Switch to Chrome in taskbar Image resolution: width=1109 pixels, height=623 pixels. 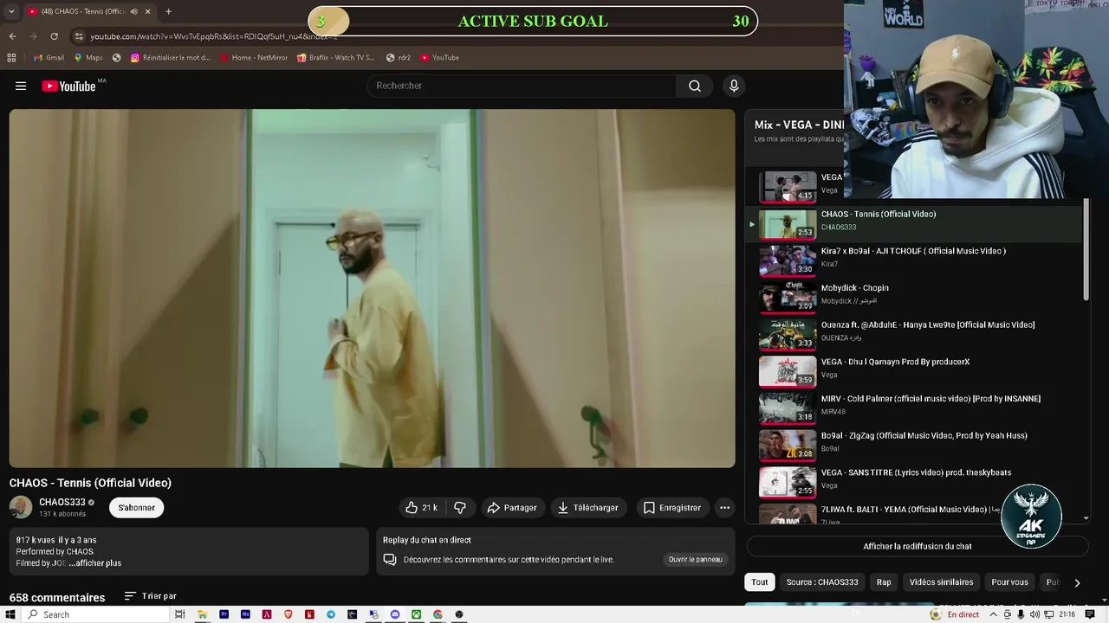438,614
